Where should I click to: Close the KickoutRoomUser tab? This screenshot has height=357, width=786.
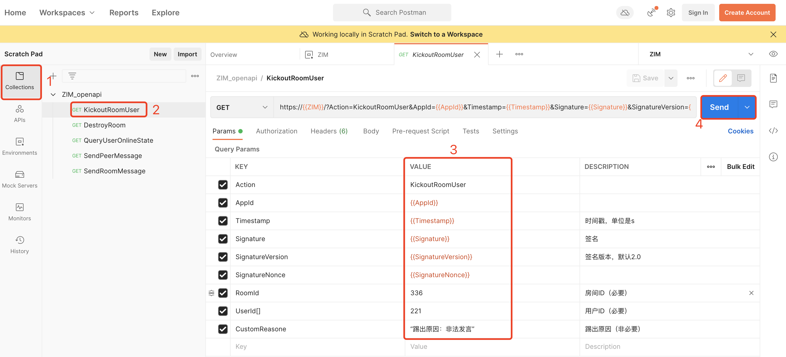(477, 54)
